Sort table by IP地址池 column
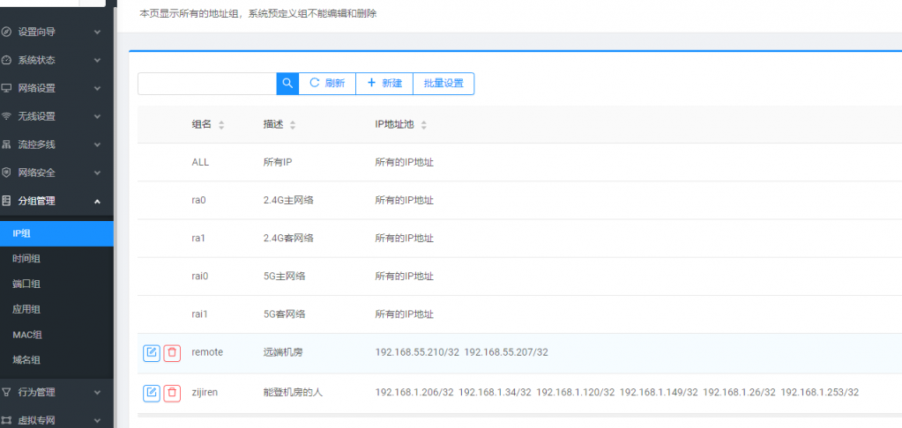The width and height of the screenshot is (902, 428). pyautogui.click(x=424, y=125)
